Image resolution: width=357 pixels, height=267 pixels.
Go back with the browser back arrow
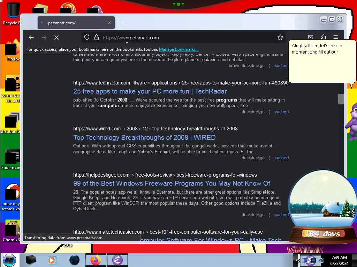pos(31,38)
